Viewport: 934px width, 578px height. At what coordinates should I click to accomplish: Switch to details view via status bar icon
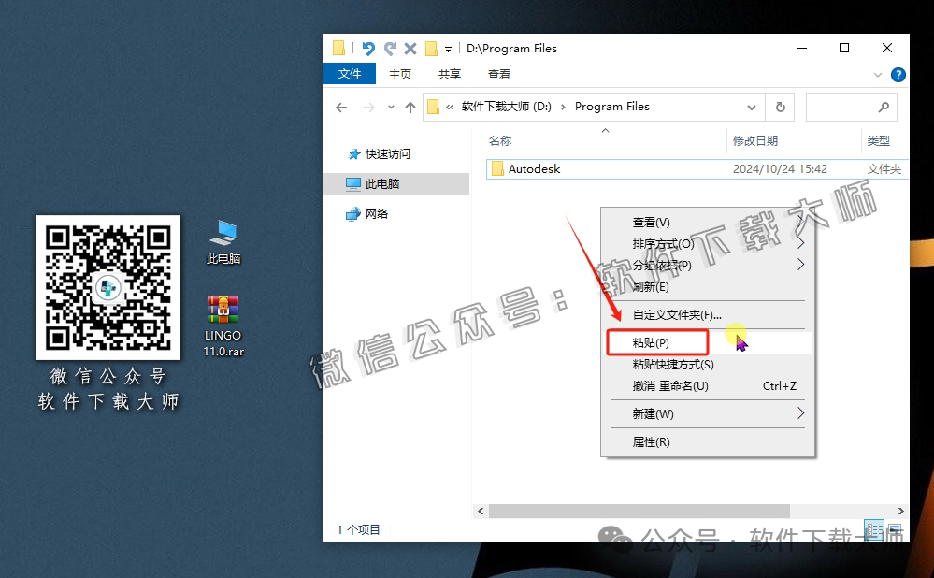(874, 529)
